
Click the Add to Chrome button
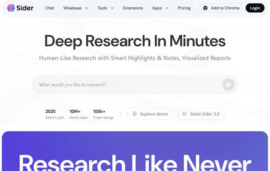(221, 8)
